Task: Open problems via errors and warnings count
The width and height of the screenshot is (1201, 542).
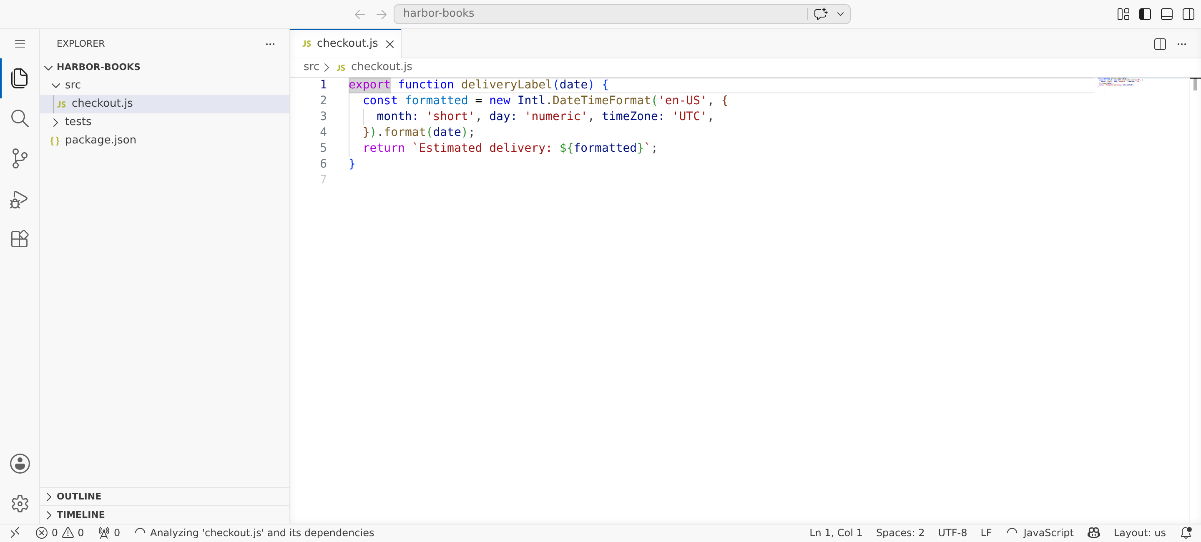Action: (60, 533)
